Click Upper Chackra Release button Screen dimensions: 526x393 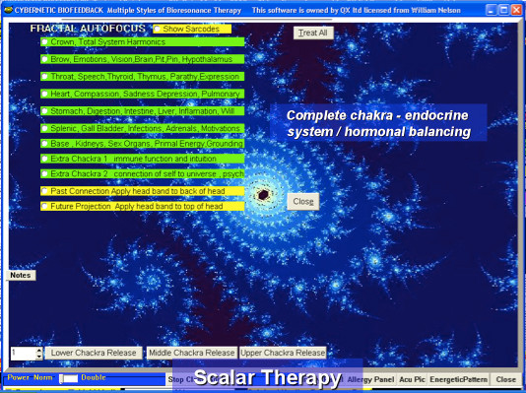[283, 353]
